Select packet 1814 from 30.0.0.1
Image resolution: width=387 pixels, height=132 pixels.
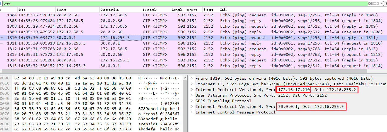click(193, 60)
